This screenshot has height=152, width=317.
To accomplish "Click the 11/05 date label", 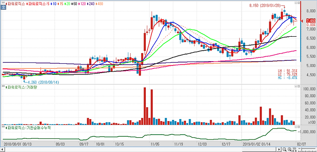I will (155, 144).
